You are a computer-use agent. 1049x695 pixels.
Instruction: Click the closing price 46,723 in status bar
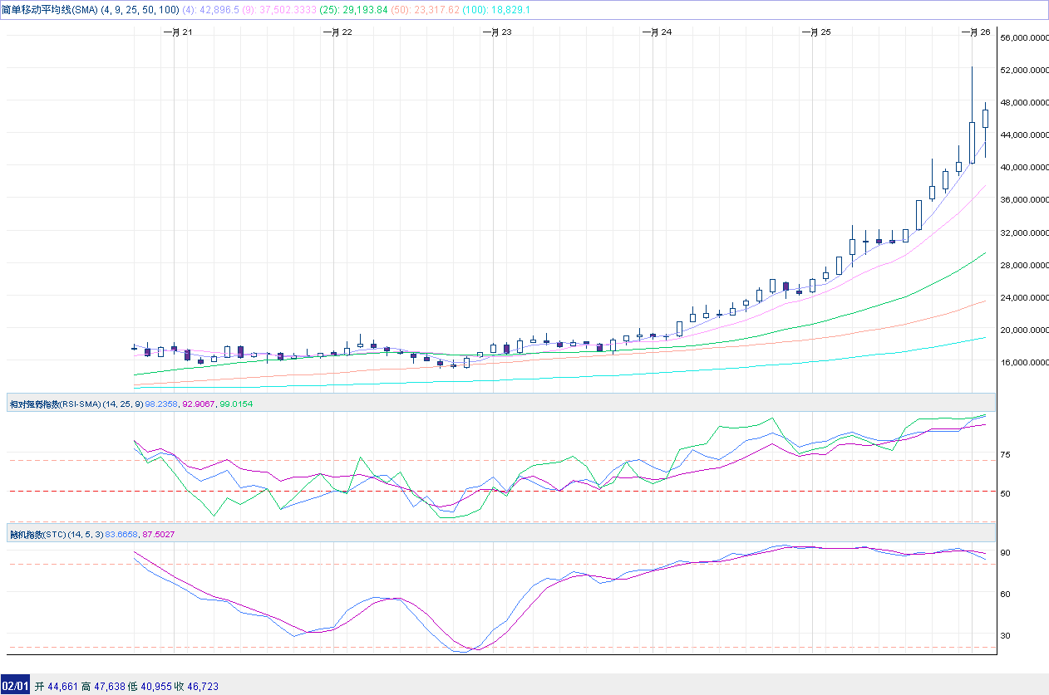(x=201, y=687)
